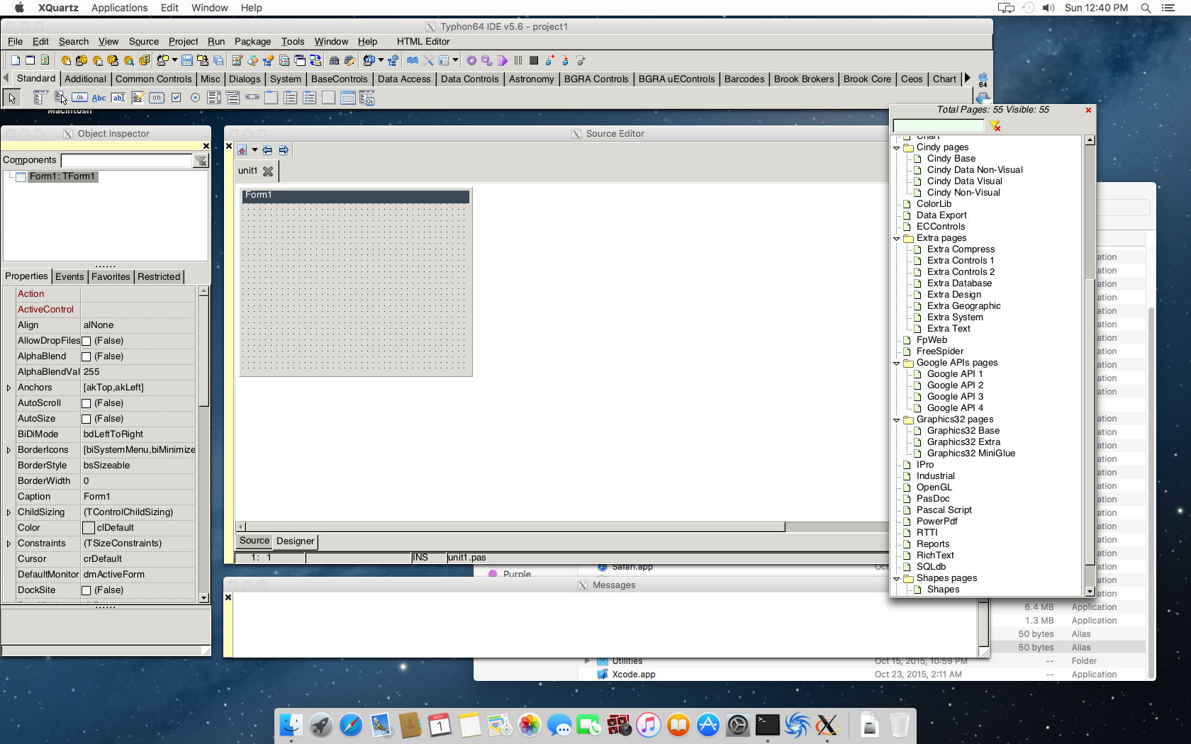Click the Build gear toolbar icon
Screen dimensions: 1191x744
471,60
